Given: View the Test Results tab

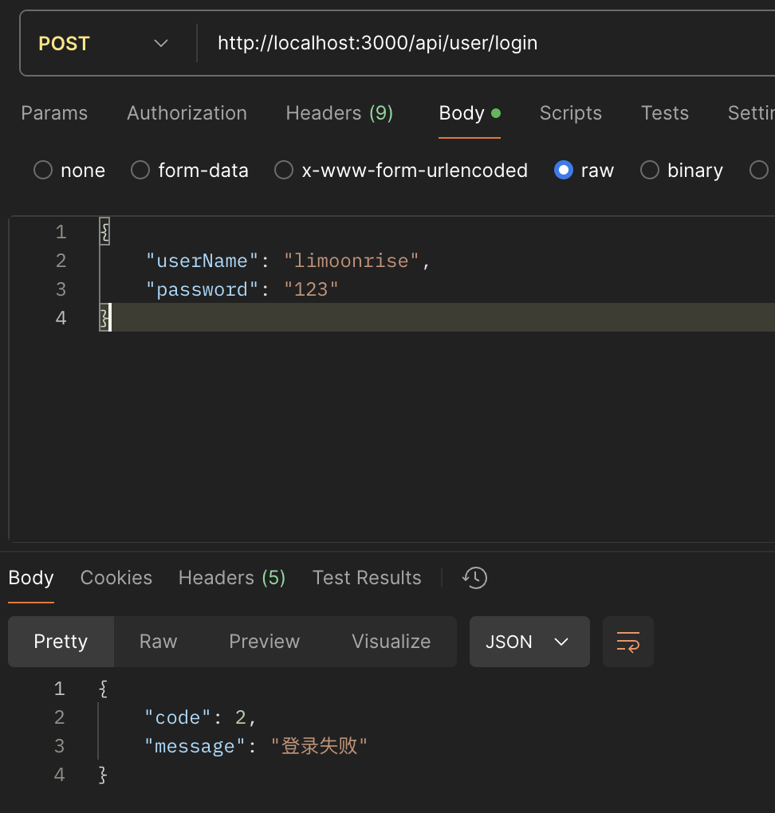Looking at the screenshot, I should (367, 578).
